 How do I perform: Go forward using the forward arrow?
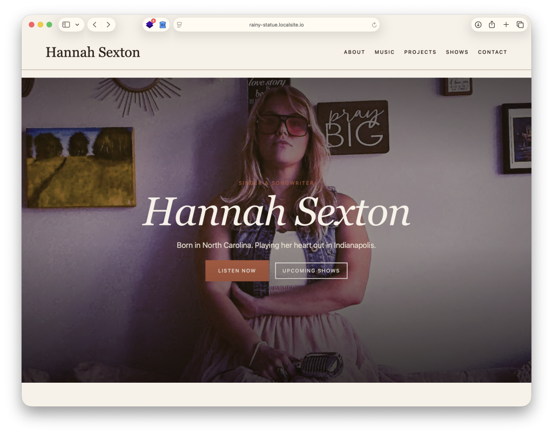108,25
